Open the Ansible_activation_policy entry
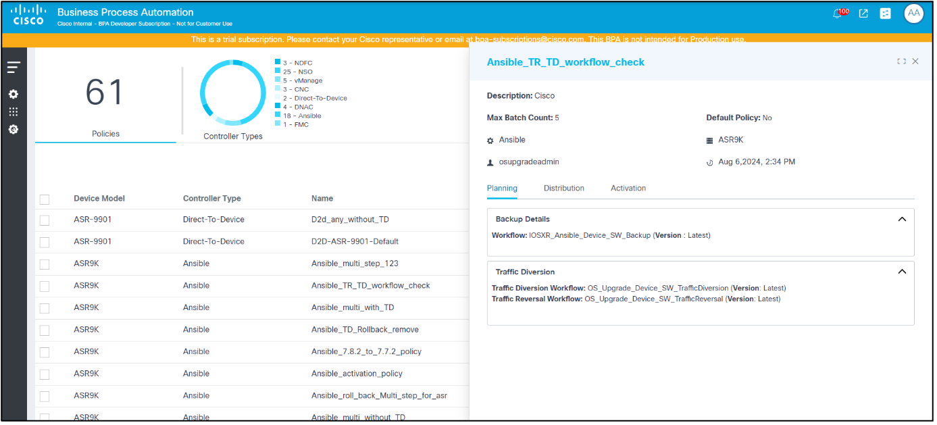937x425 pixels. (x=357, y=374)
